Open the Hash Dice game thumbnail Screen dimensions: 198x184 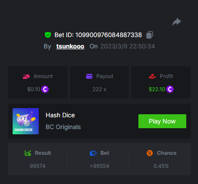[26, 121]
